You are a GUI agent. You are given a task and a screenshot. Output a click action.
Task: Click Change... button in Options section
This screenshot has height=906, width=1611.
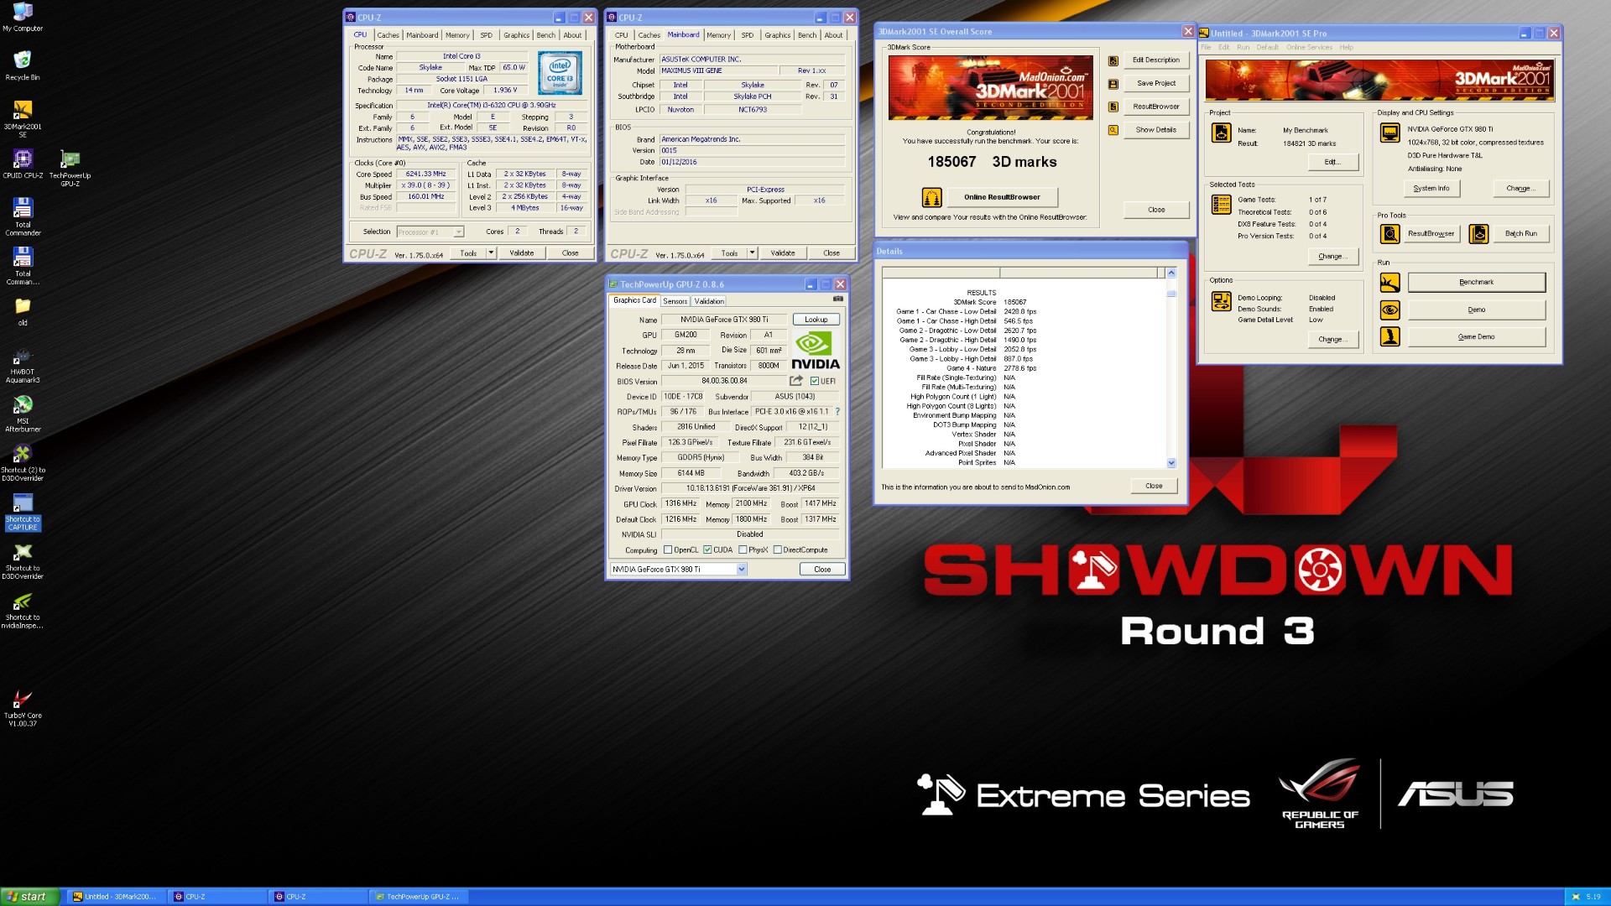[1332, 340]
